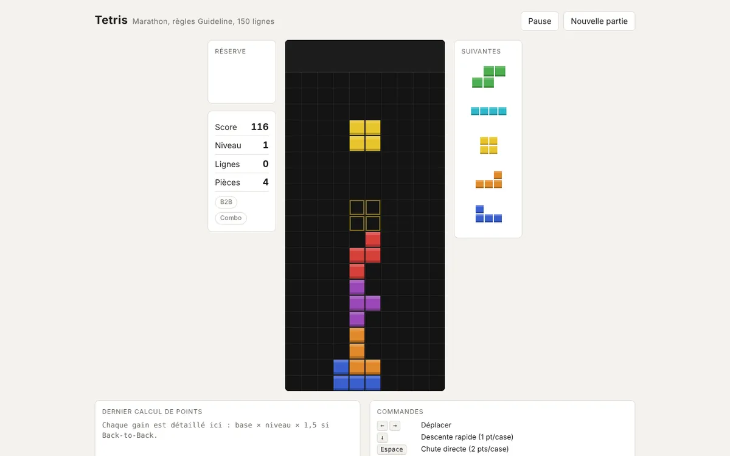Screen dimensions: 730x456
Task: Click the Combo badge
Action: click(x=231, y=218)
